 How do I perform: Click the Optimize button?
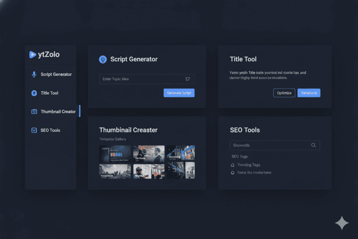coord(284,93)
